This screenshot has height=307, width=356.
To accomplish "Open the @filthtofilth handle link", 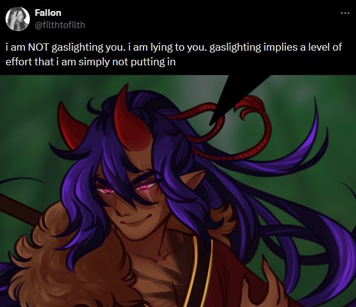I will click(x=60, y=25).
